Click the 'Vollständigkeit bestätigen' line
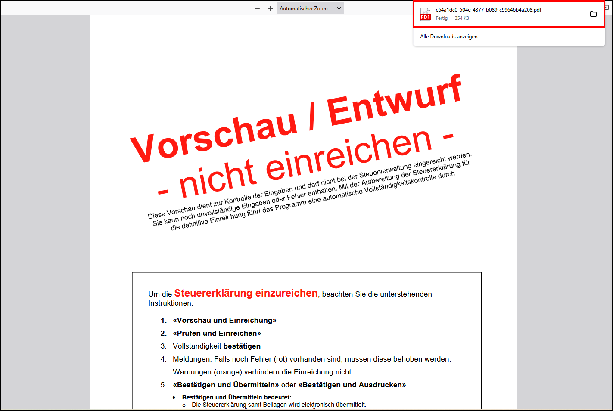 217,346
